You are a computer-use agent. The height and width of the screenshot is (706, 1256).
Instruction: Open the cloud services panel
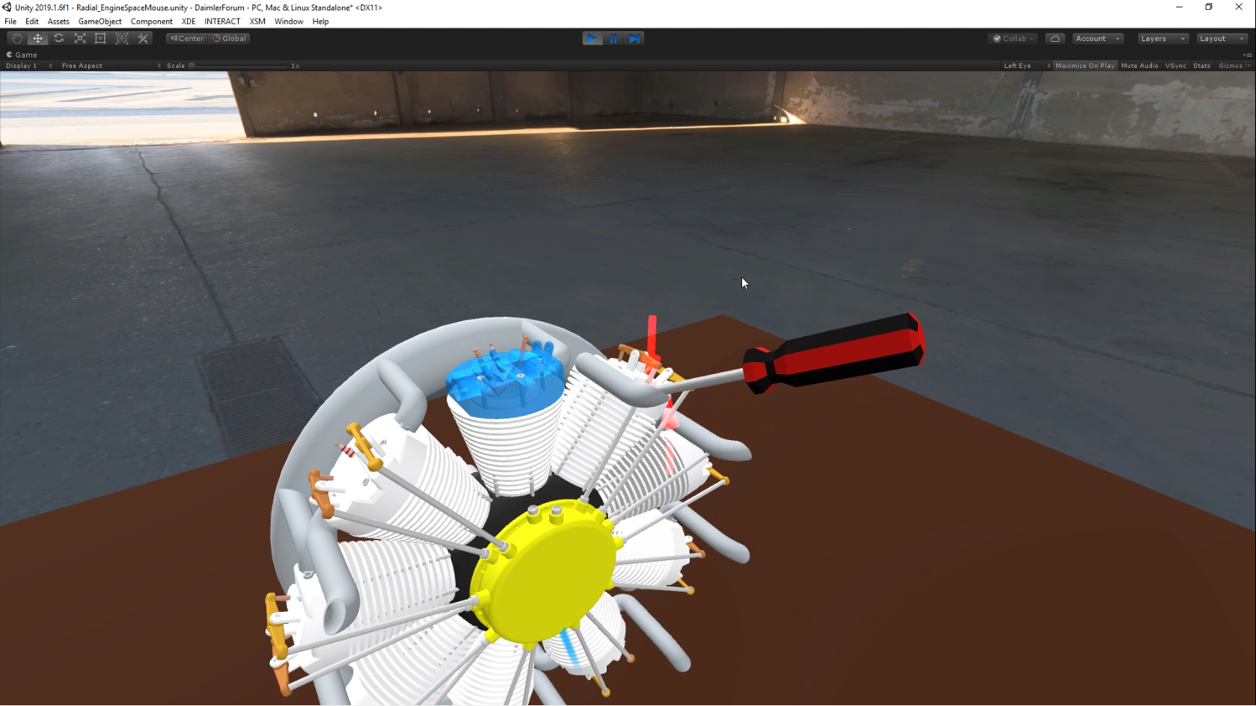pyautogui.click(x=1055, y=38)
